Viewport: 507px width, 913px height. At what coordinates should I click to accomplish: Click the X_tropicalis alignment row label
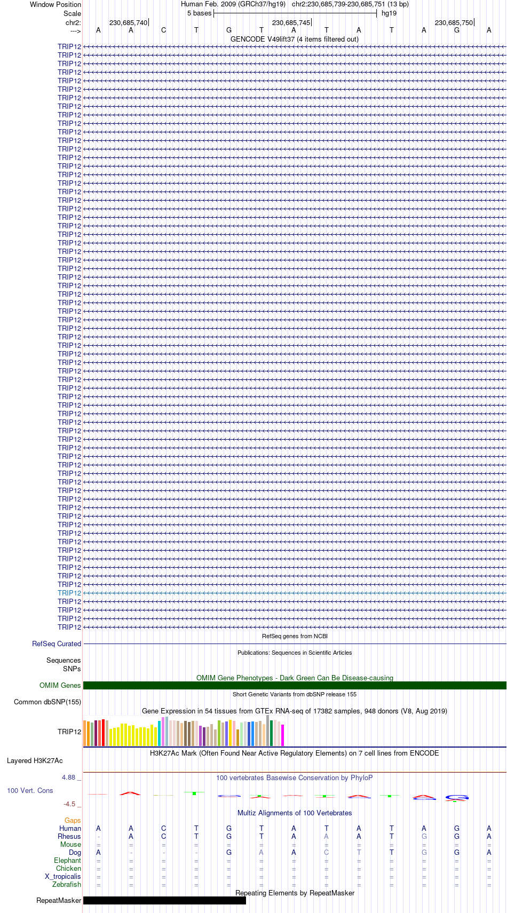(63, 877)
